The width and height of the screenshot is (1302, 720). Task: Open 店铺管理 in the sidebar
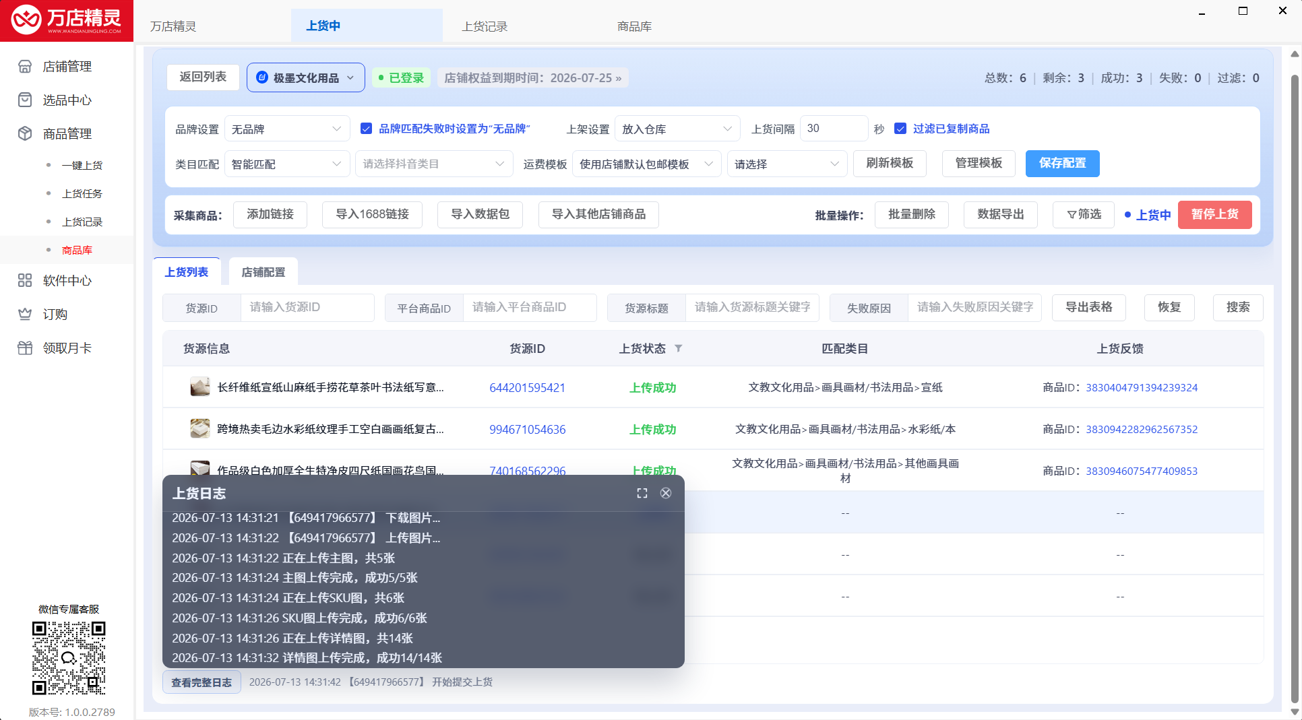pyautogui.click(x=67, y=66)
